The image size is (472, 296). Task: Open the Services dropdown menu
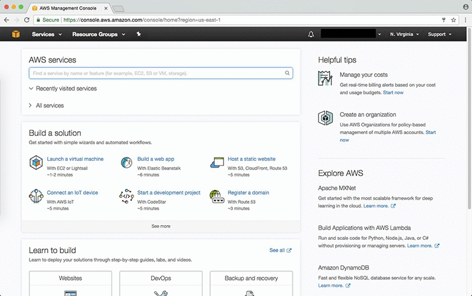pos(47,34)
